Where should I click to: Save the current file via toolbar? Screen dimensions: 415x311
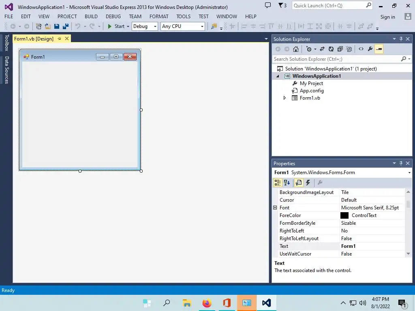coord(57,26)
